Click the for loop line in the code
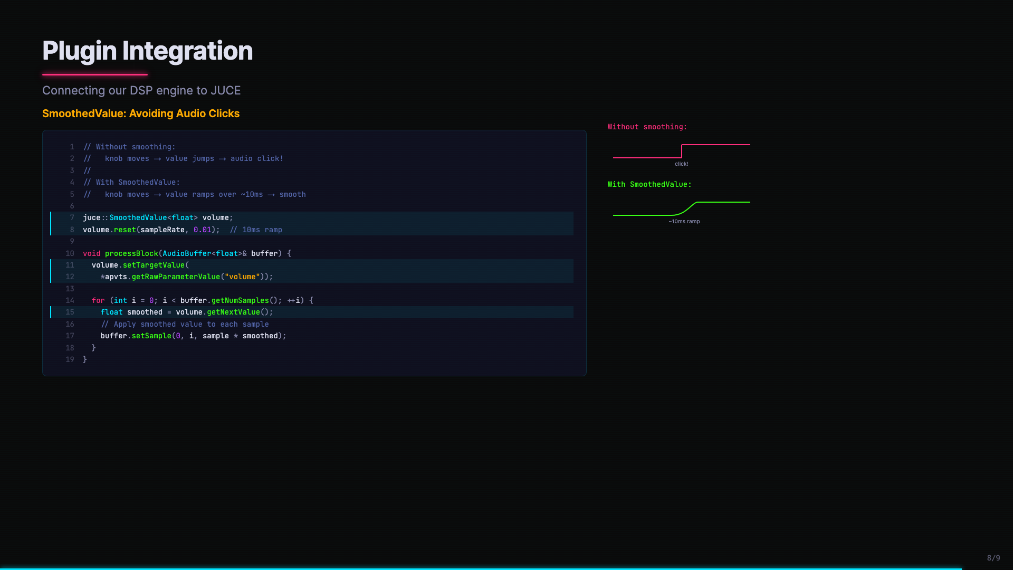 click(203, 300)
